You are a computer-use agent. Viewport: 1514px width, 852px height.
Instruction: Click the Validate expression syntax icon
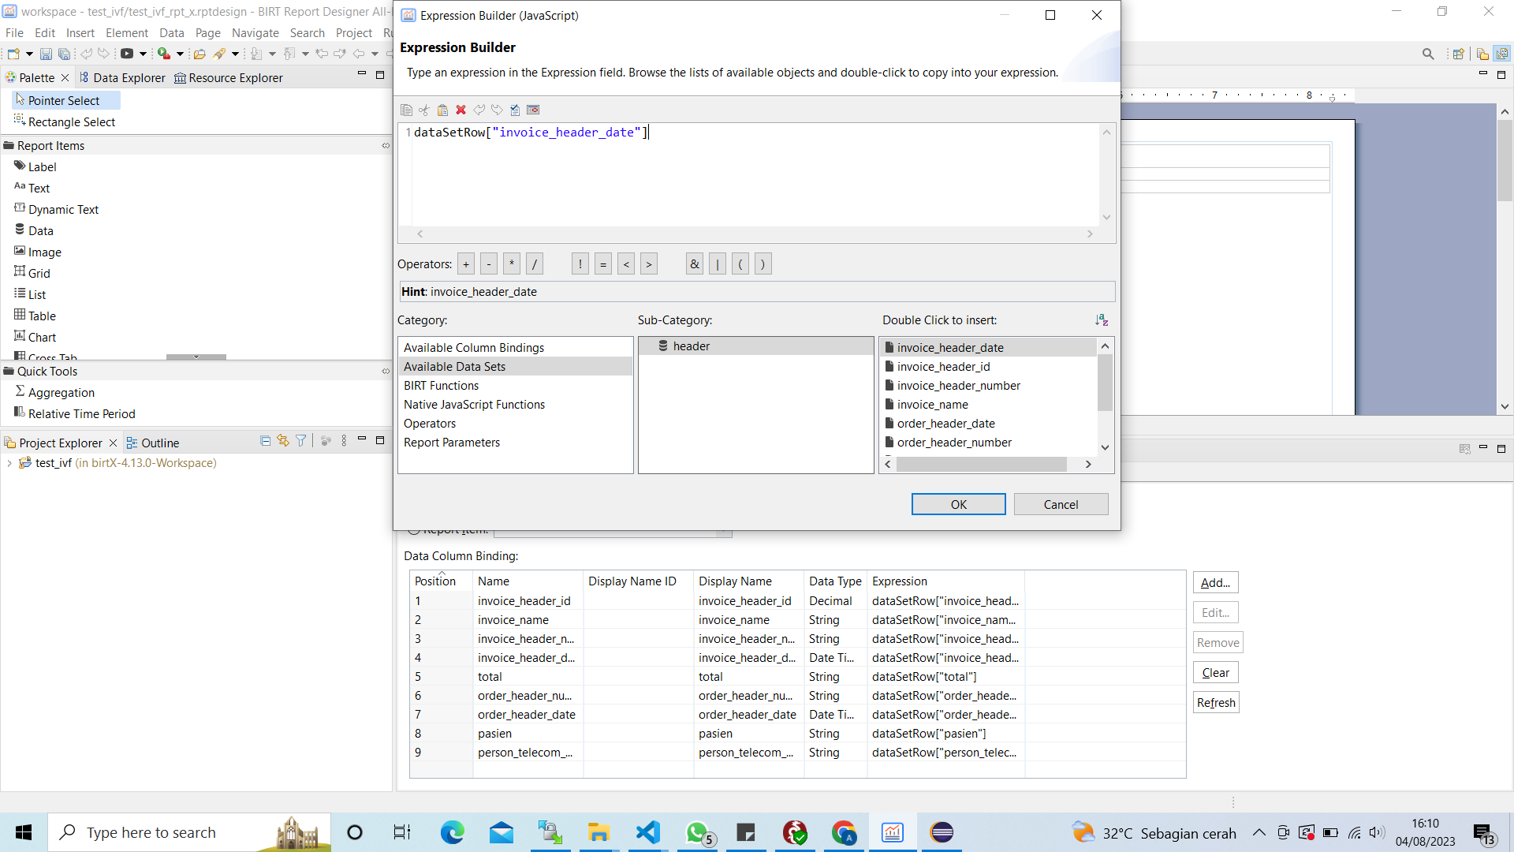point(515,110)
